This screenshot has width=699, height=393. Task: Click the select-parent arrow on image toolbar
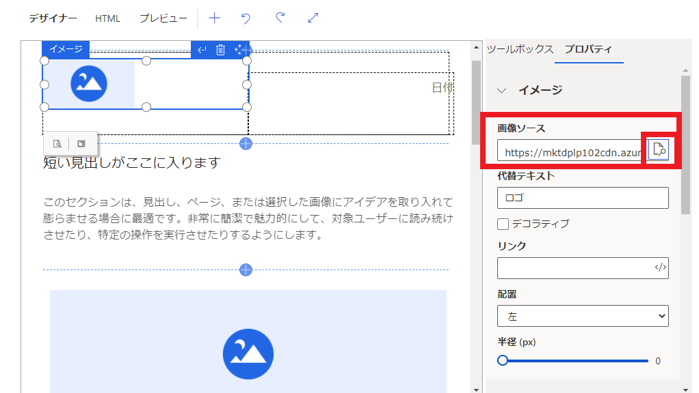202,50
